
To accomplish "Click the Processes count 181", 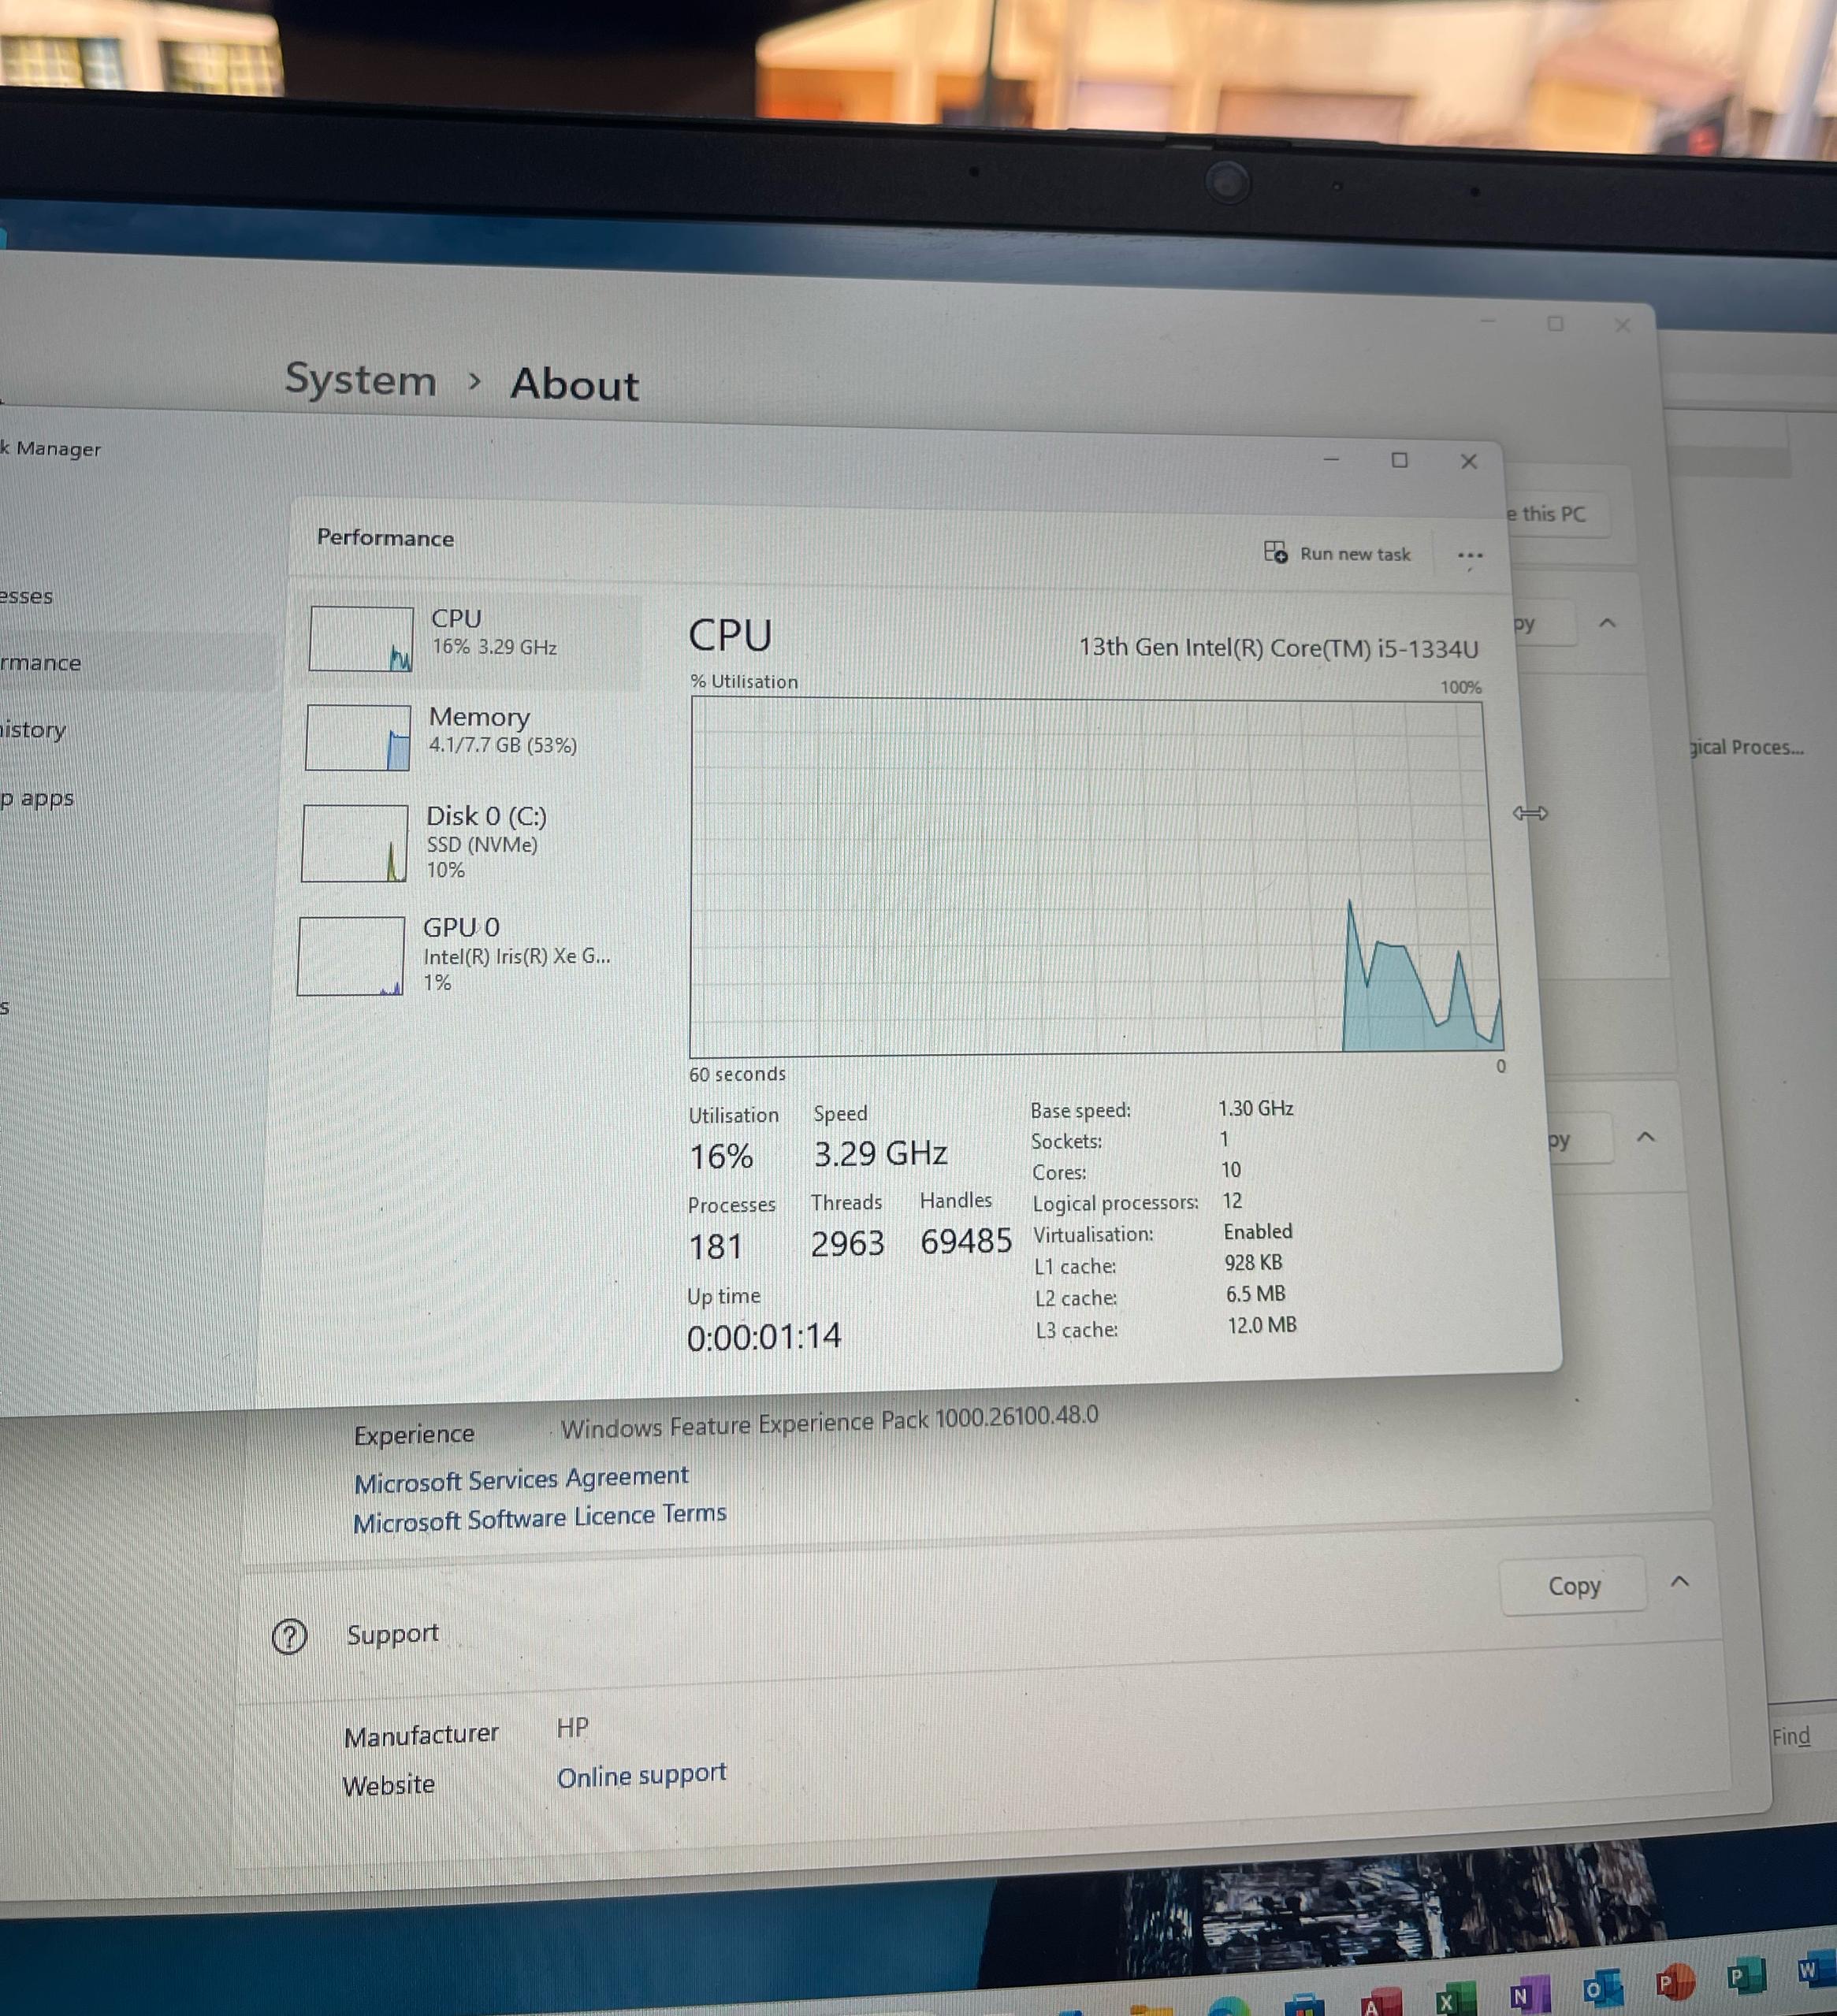I will pos(716,1246).
